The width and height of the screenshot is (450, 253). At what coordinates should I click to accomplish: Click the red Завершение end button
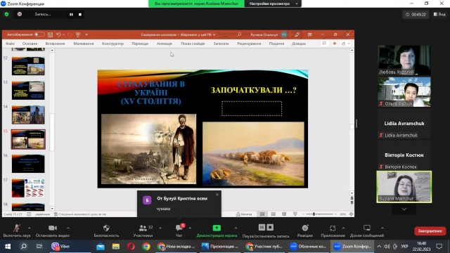[x=430, y=231]
